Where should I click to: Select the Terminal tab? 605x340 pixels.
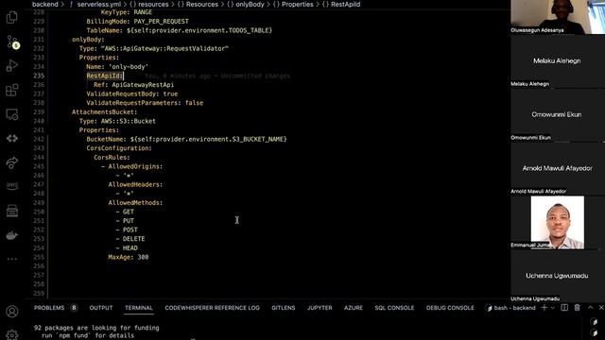click(x=139, y=308)
